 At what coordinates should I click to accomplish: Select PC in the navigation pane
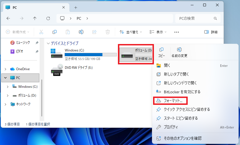pyautogui.click(x=20, y=78)
